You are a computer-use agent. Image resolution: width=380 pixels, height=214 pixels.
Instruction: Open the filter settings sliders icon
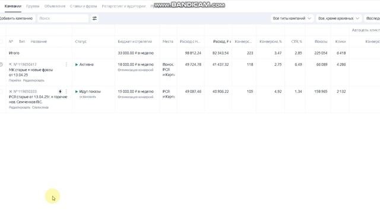click(94, 18)
